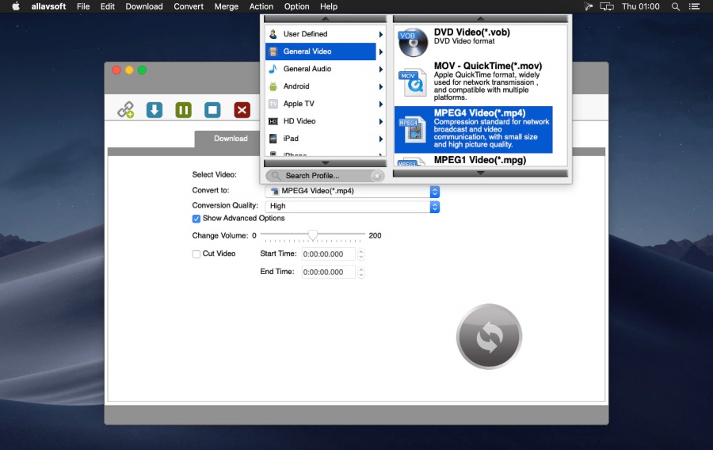This screenshot has height=450, width=713.
Task: Open the Action menu
Action: [x=261, y=6]
